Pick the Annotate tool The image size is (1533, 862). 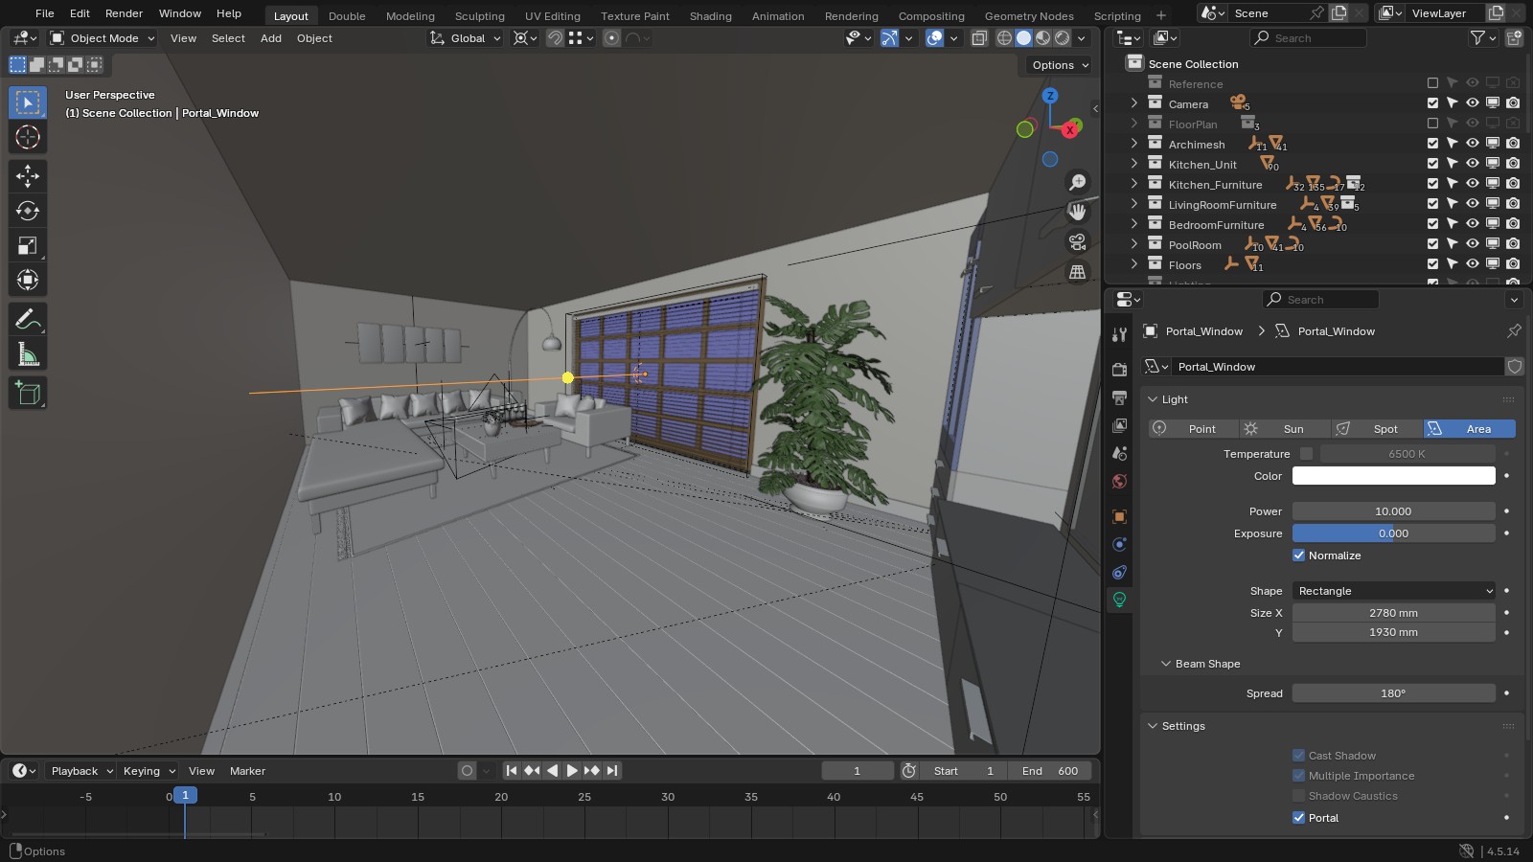(28, 320)
